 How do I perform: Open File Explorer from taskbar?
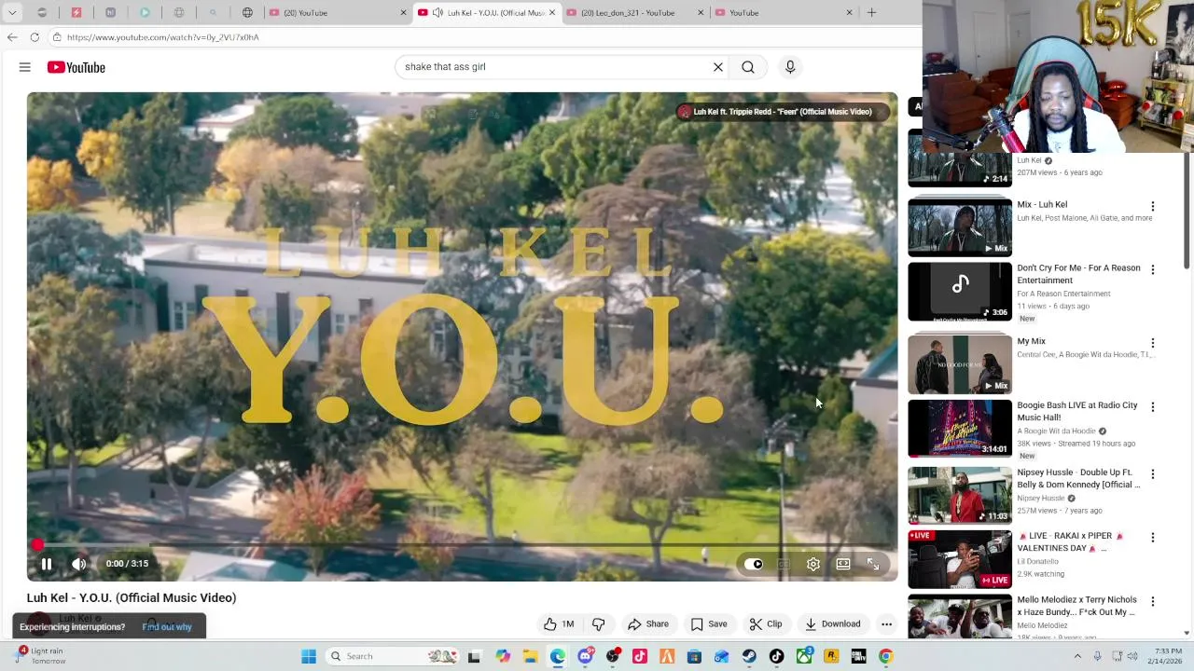(x=530, y=656)
